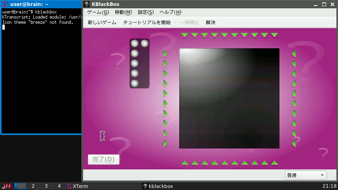
Task: Click チュートリアルを開始 to start the tutorial
Action: coord(147,23)
